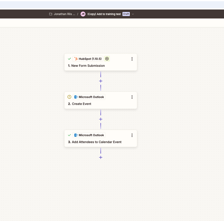224x221 pixels.
Task: Open the three-dot menu on Create Event step
Action: coord(132,97)
